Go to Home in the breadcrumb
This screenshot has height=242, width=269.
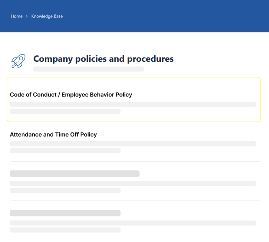(16, 16)
